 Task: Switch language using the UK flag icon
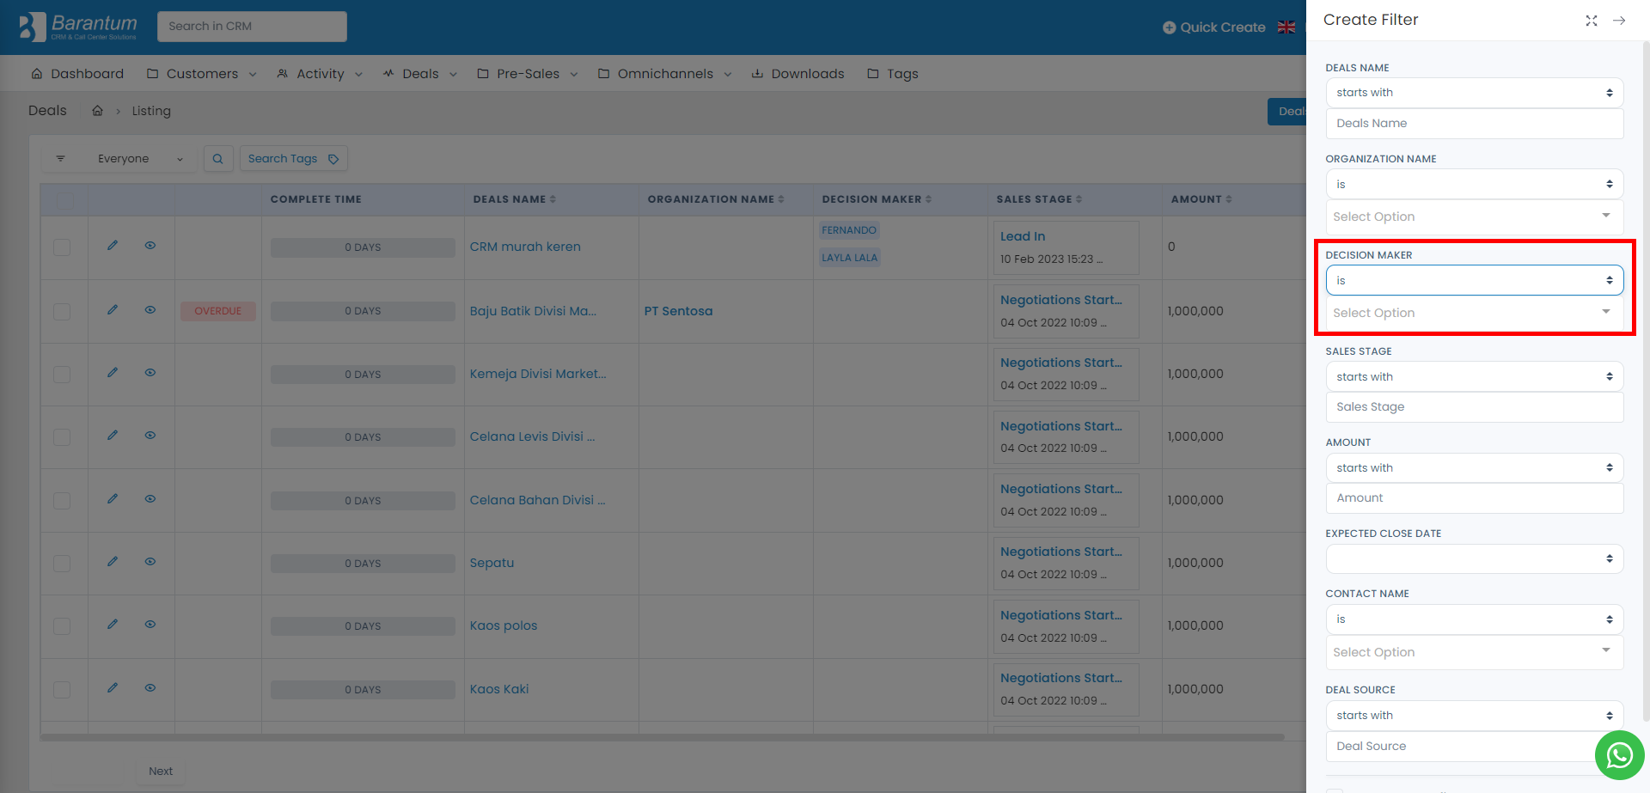click(1286, 27)
